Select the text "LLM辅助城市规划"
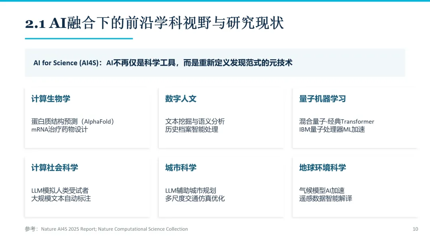Screen dimensions: 430x241 [x=191, y=190]
